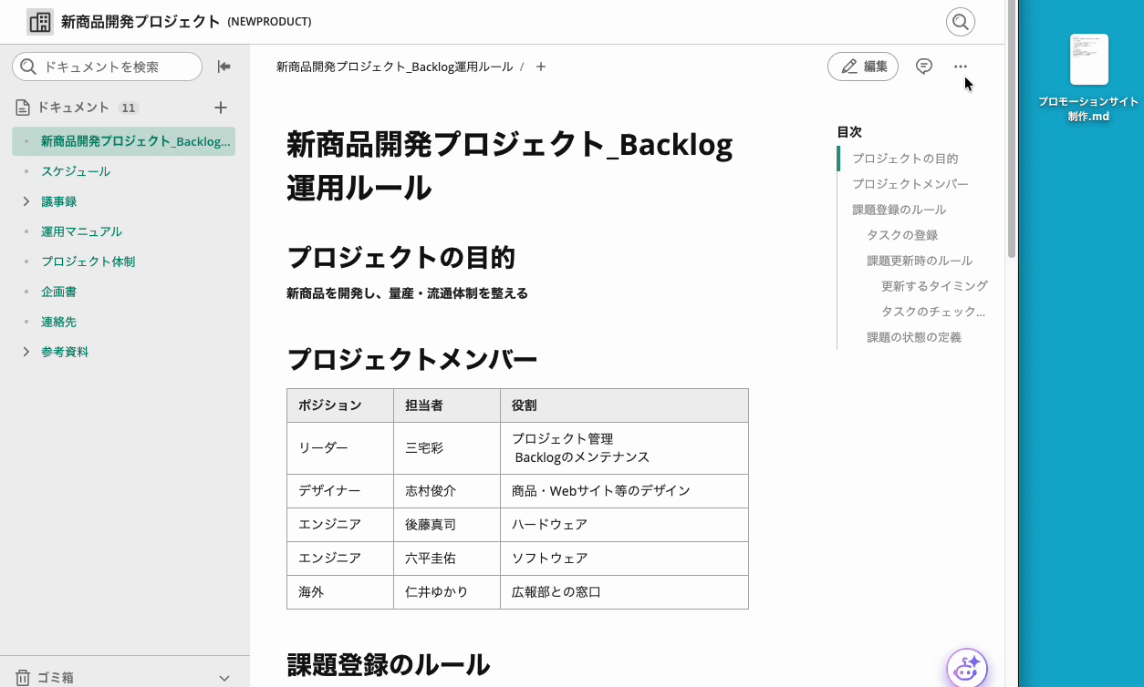Add a child page with the breadcrumb plus icon
The image size is (1144, 687).
[x=540, y=66]
